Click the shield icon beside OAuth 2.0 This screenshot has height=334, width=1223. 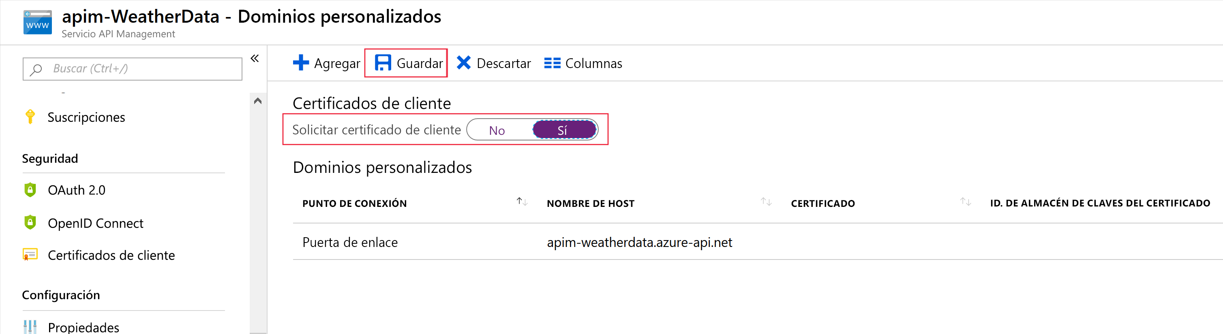pos(30,190)
